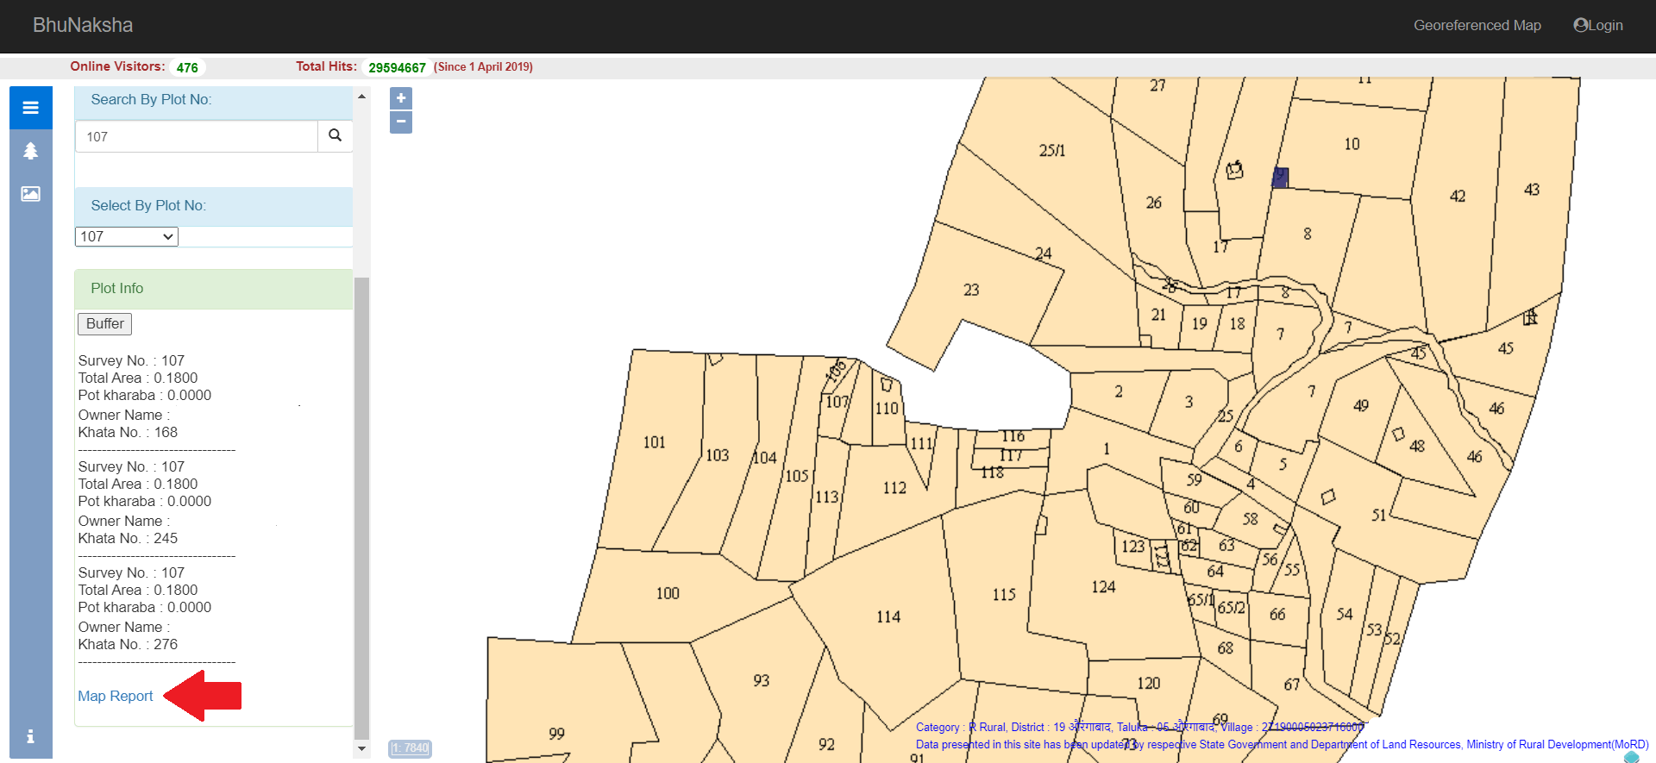The width and height of the screenshot is (1656, 763).
Task: Select the highlighted blue plot on map
Action: 1280,178
